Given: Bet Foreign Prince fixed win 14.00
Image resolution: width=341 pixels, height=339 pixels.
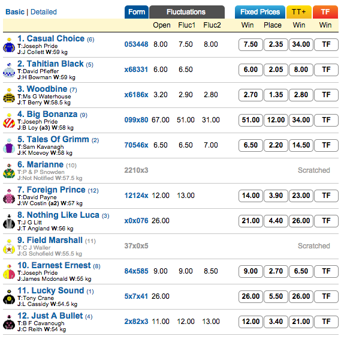Looking at the screenshot, I should [251, 196].
